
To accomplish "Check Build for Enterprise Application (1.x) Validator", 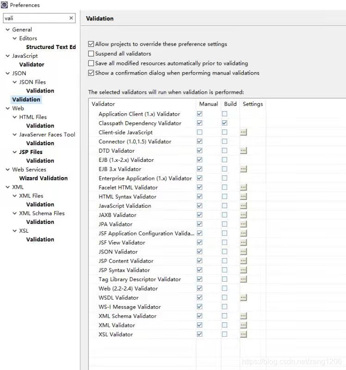I will tap(224, 178).
